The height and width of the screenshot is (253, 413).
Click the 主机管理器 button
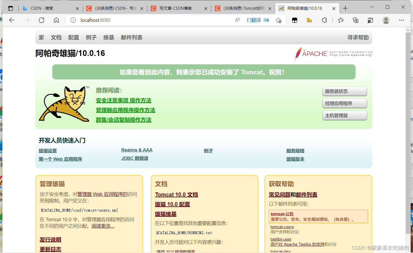[345, 115]
